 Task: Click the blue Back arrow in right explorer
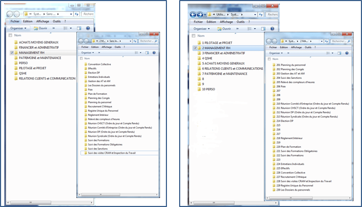(193, 15)
